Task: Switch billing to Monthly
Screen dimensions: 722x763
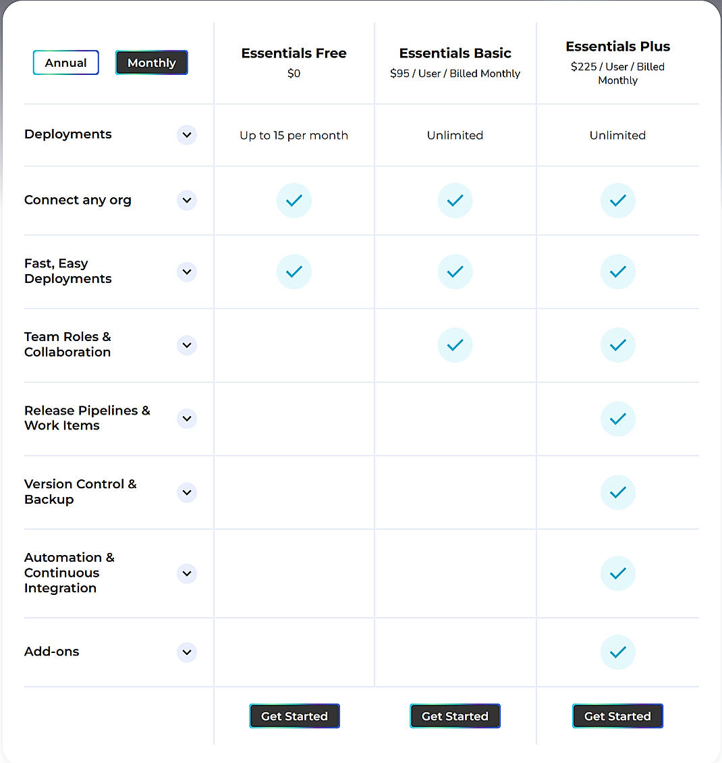Action: (151, 62)
